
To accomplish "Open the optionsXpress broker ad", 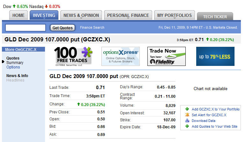I will click(x=121, y=56).
